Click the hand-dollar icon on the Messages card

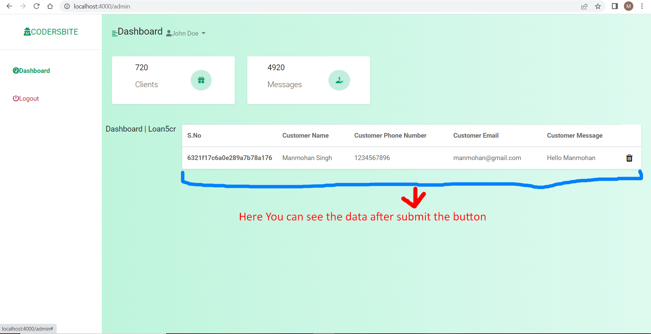[339, 80]
